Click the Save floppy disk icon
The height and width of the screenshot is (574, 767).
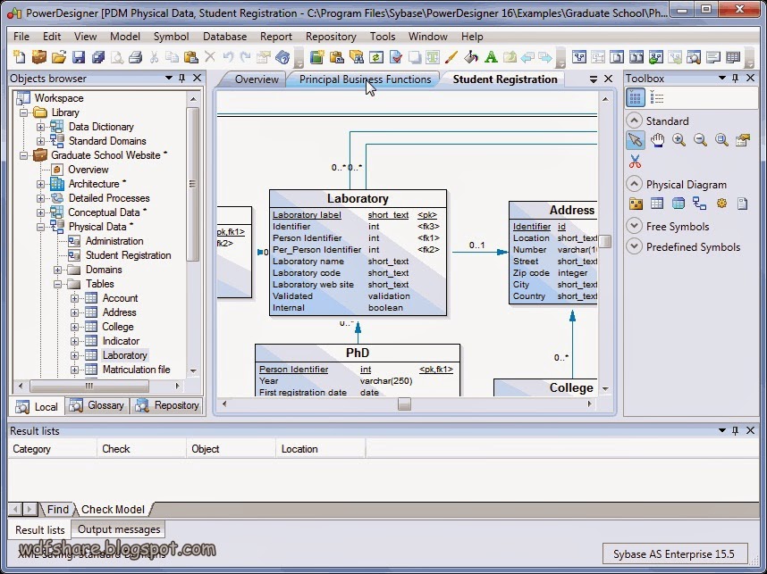point(79,57)
